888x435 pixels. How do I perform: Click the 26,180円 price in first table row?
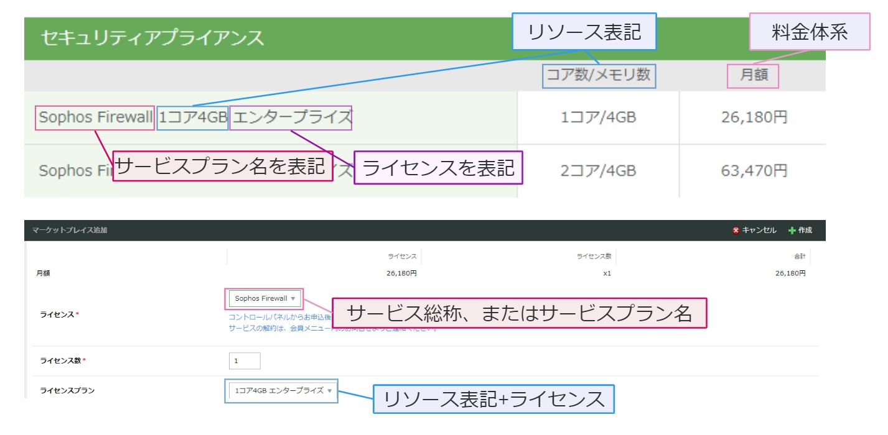click(x=754, y=117)
